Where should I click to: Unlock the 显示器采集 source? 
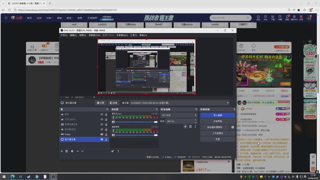(x=106, y=139)
